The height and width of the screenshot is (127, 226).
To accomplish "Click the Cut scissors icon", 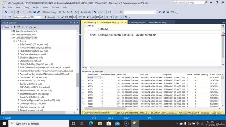I will pyautogui.click(x=82, y=12).
